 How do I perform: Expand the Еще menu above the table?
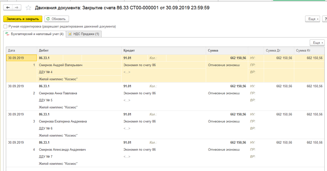tap(317, 43)
